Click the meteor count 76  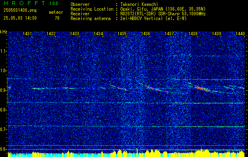pyautogui.click(x=57, y=18)
